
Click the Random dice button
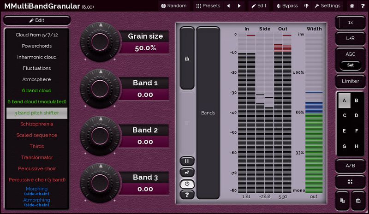pos(174,6)
